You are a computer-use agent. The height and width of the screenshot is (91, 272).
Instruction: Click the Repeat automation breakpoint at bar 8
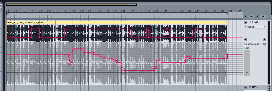(64, 29)
